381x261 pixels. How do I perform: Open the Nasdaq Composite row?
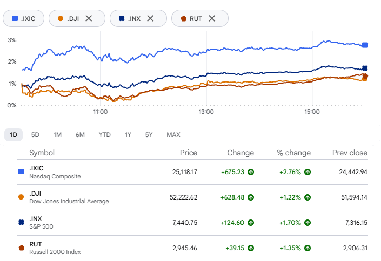(192, 172)
